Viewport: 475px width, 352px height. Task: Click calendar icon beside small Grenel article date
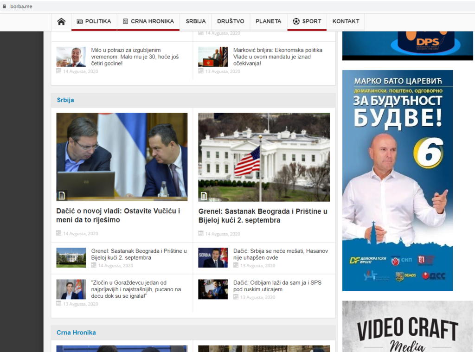[94, 265]
